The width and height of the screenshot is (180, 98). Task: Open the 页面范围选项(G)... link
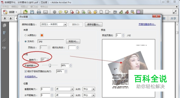(147, 24)
